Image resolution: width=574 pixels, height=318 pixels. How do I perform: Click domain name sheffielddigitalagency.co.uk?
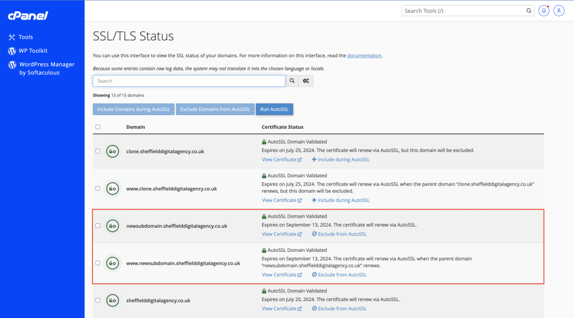point(158,301)
